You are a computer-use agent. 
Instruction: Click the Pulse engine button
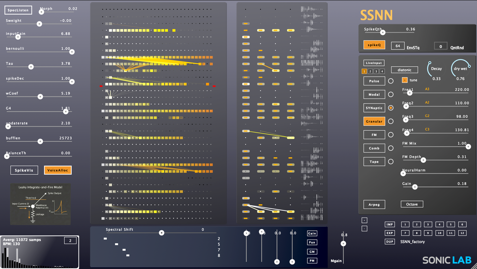(x=374, y=81)
